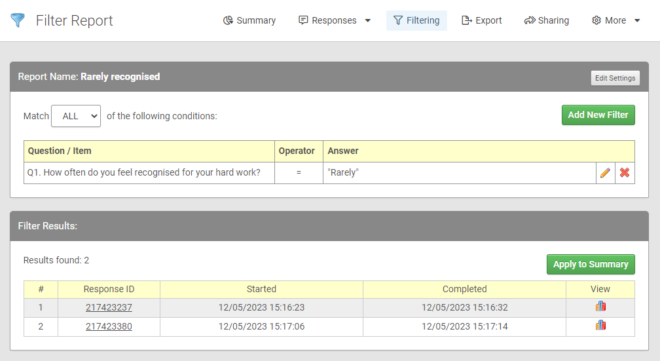Image resolution: width=660 pixels, height=361 pixels.
Task: View chart for response 217423237
Action: [x=600, y=307]
